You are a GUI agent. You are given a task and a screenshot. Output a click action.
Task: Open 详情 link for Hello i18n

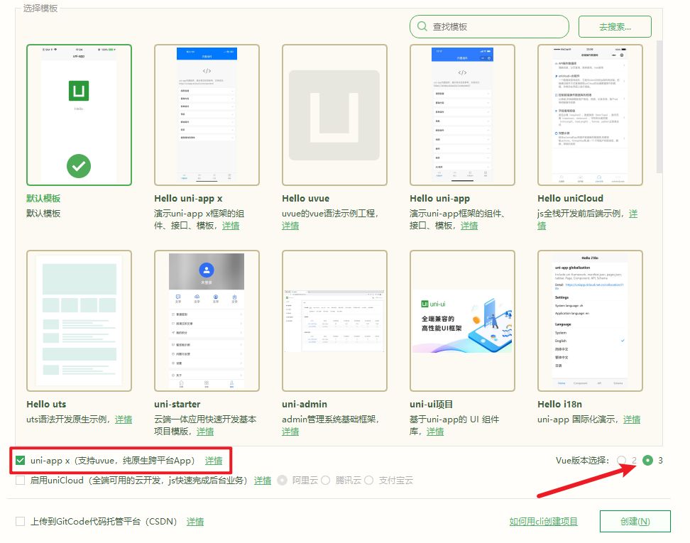(x=632, y=419)
